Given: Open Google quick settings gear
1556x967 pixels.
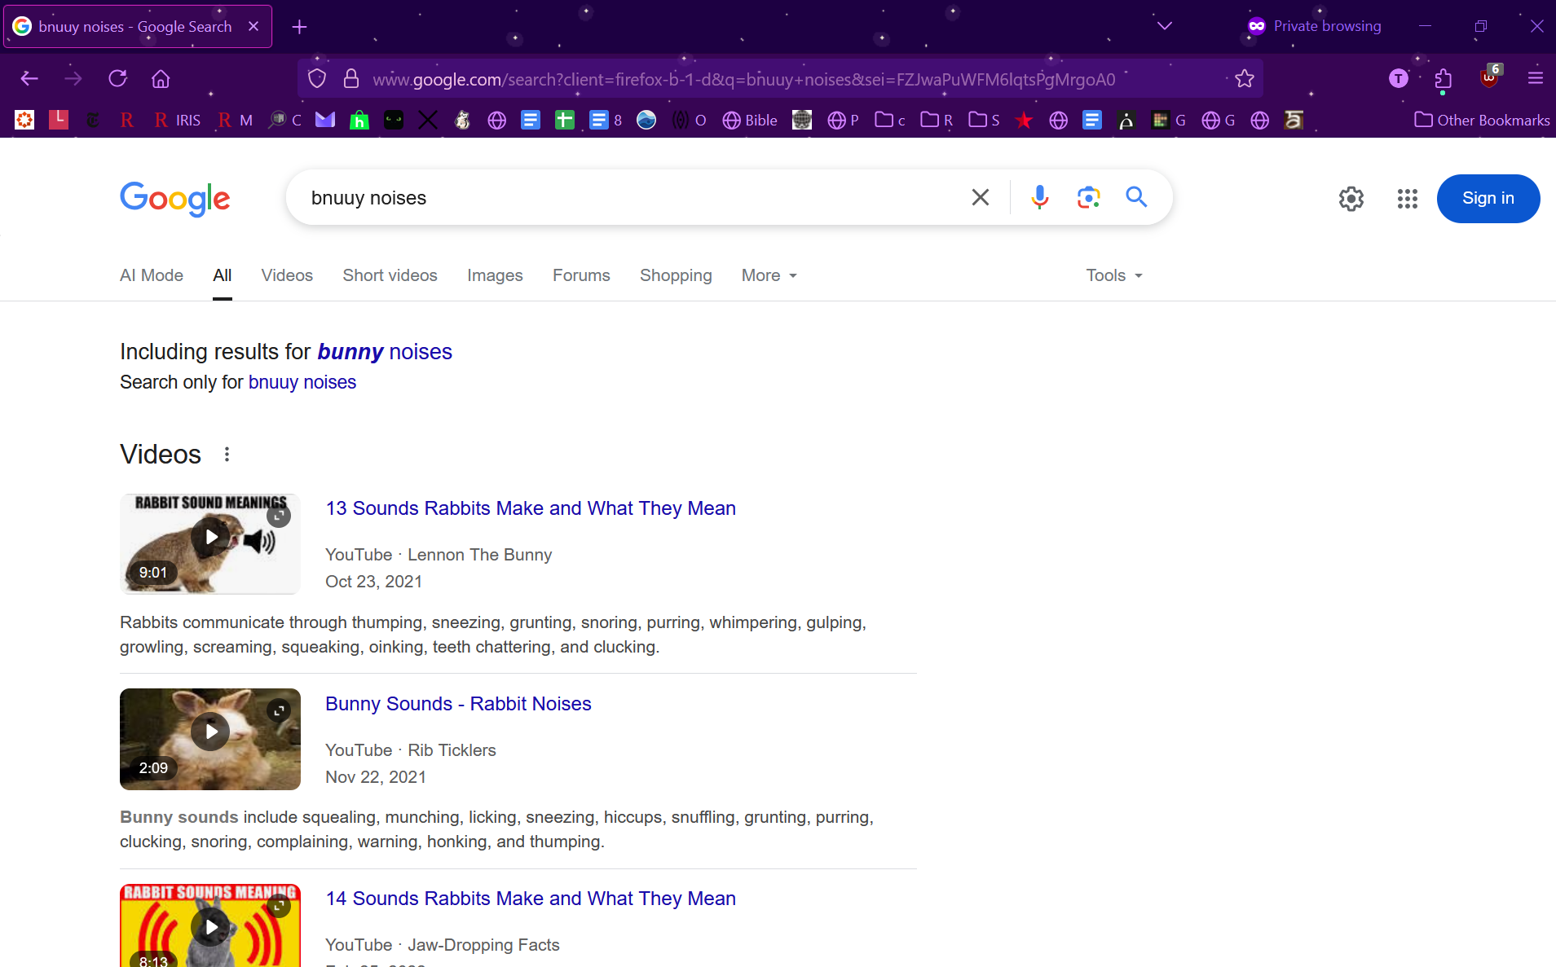Looking at the screenshot, I should tap(1351, 198).
